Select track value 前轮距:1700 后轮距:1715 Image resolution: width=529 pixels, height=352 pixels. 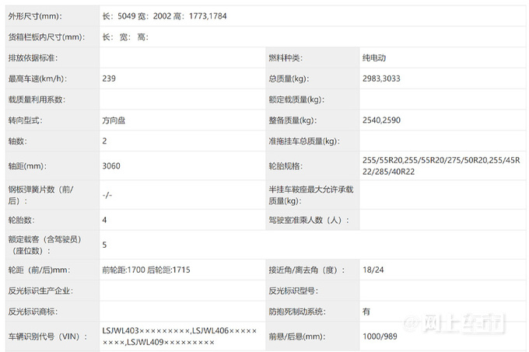tap(146, 270)
